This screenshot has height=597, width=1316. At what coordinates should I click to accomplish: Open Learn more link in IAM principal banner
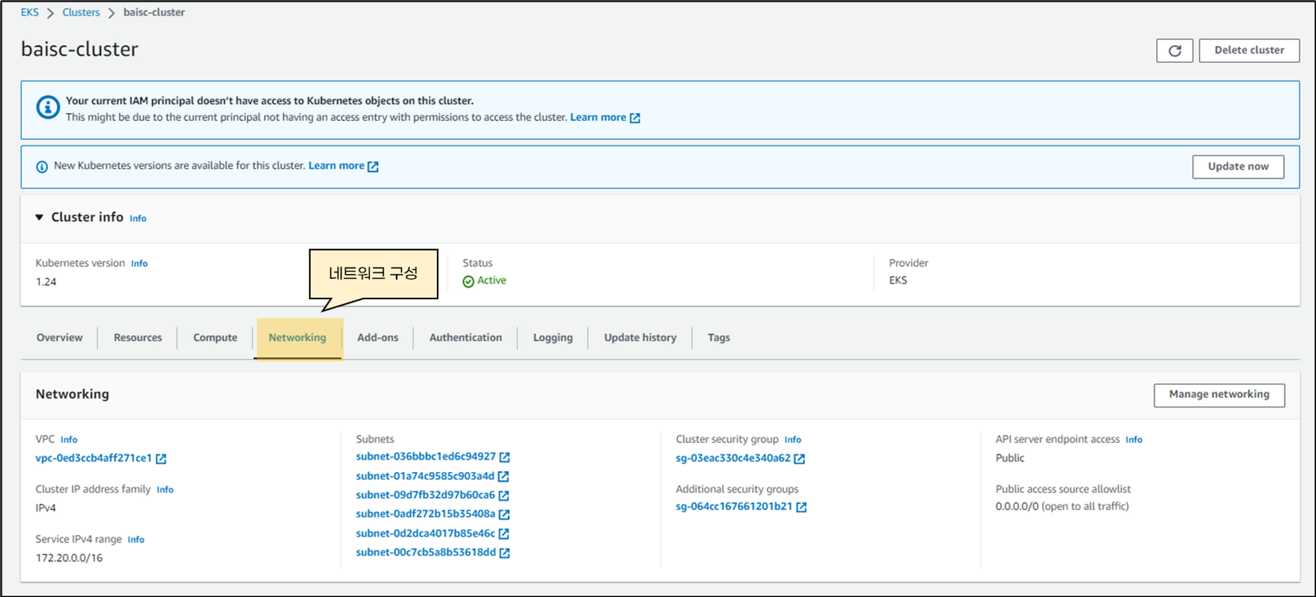(x=598, y=117)
